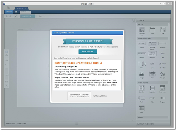
Task: Select the Hot Spot element
Action: pos(163,75)
